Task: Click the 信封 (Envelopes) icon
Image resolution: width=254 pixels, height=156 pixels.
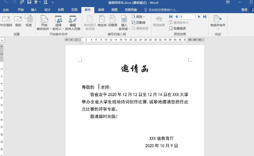Action: (18, 21)
